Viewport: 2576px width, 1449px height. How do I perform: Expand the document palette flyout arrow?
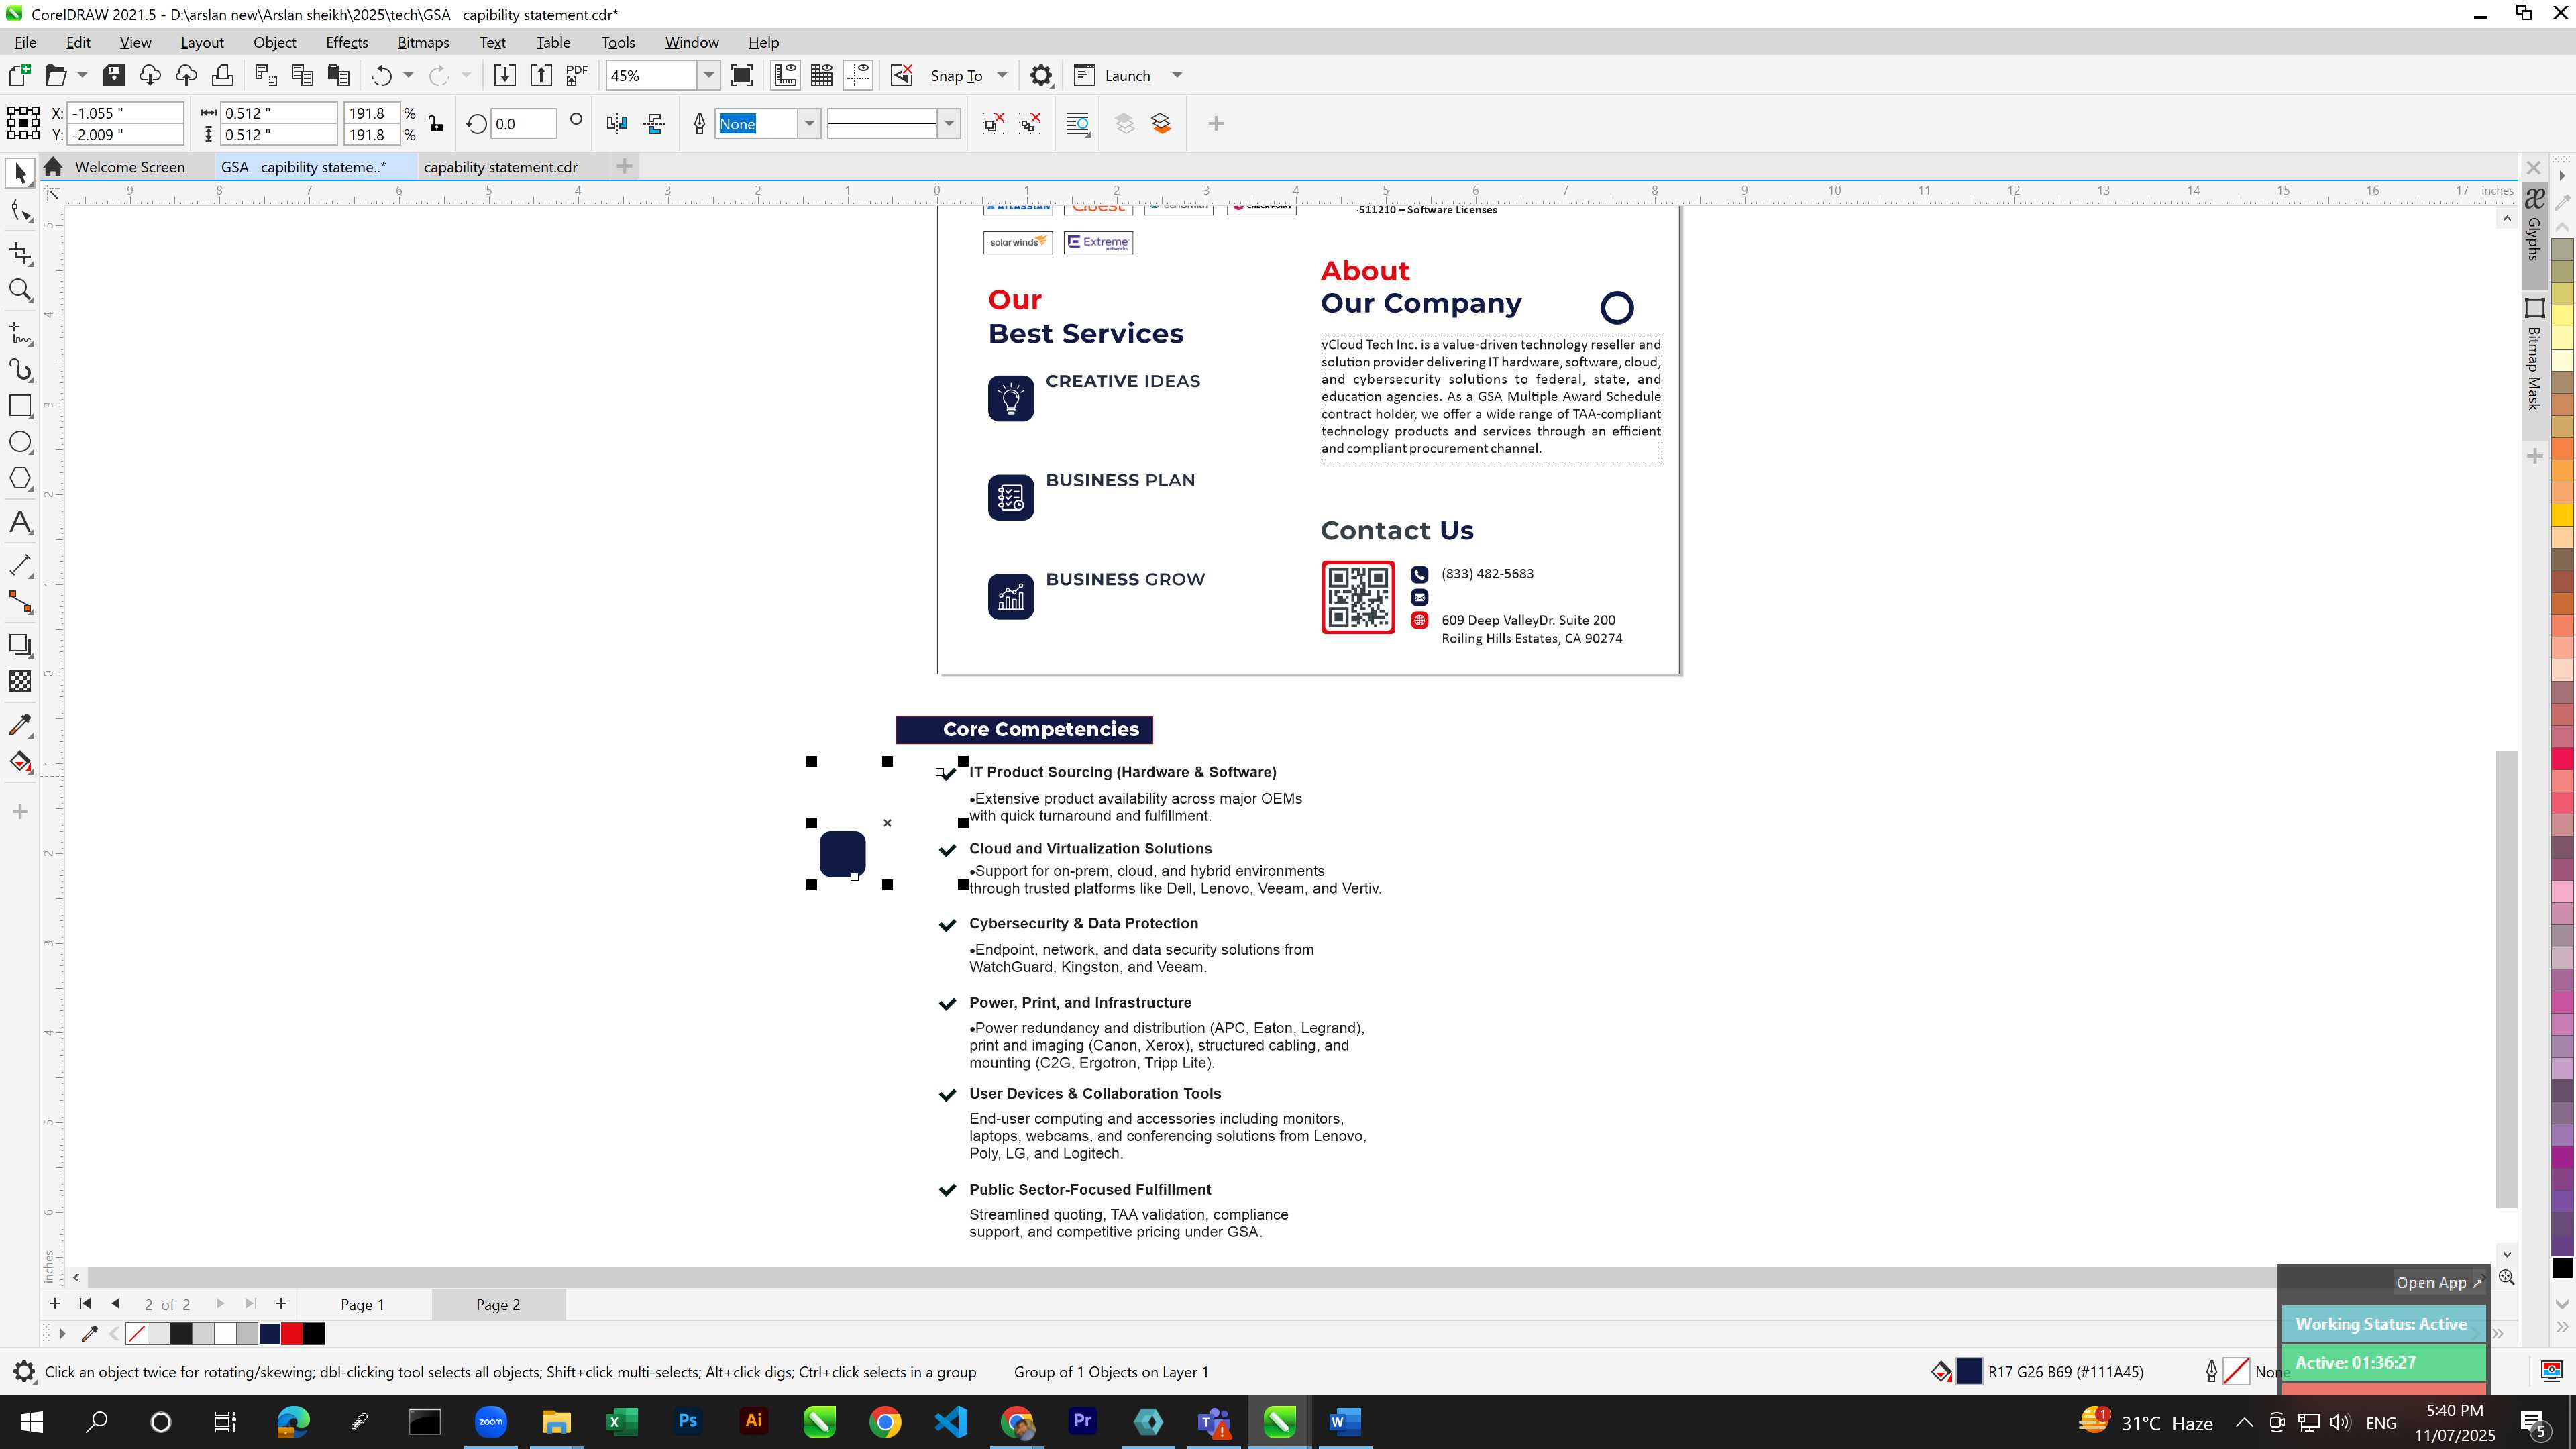(x=62, y=1334)
